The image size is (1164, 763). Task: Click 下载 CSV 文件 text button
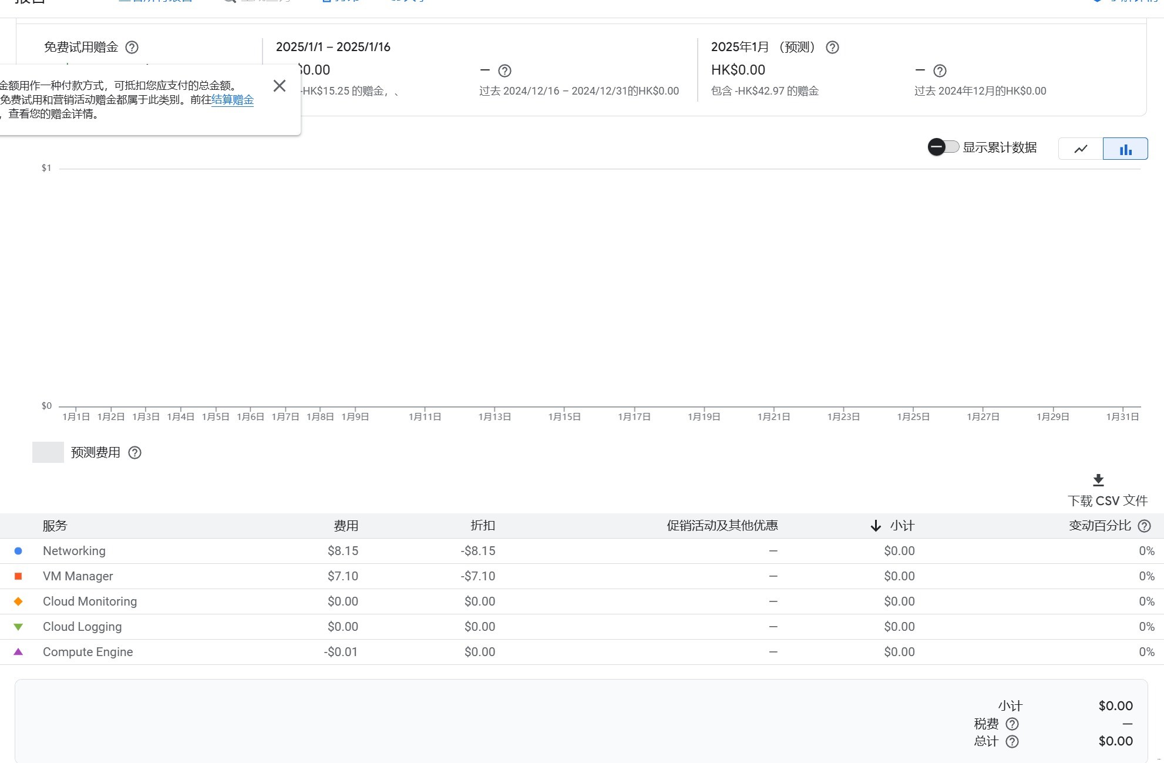coord(1107,500)
